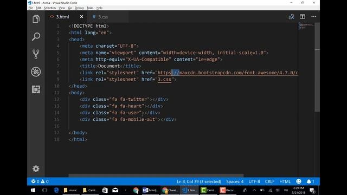
Task: Click the horizontal editor scrollbar
Action: click(x=156, y=175)
